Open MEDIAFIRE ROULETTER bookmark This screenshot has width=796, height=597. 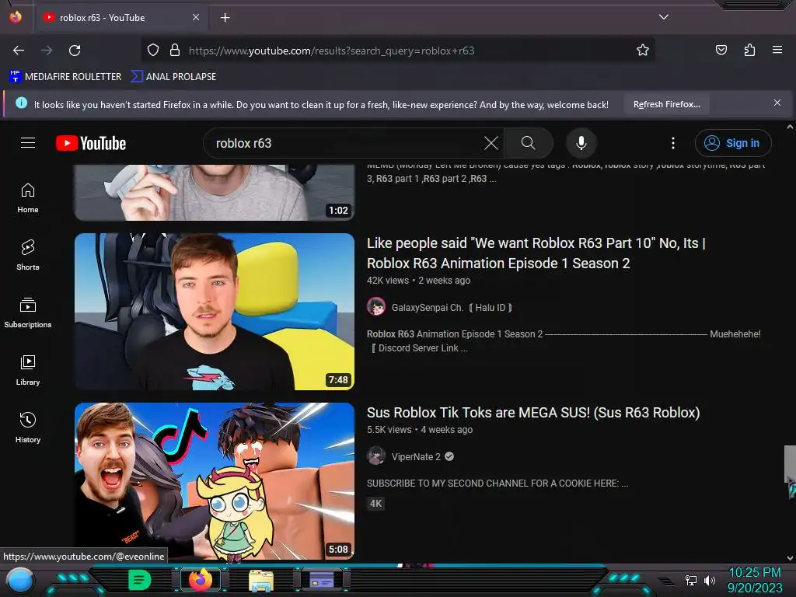(x=65, y=77)
